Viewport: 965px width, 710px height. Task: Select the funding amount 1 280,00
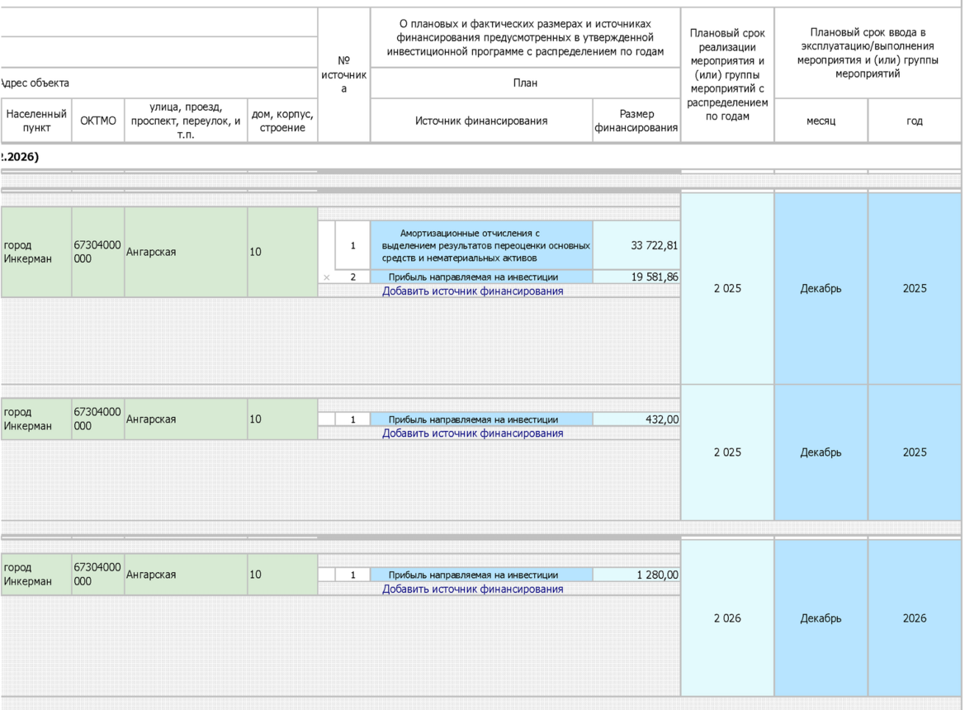pyautogui.click(x=637, y=575)
